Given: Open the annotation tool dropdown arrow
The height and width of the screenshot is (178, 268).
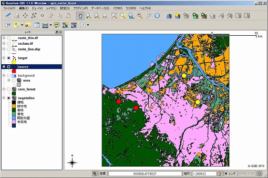Looking at the screenshot, I should (x=88, y=25).
